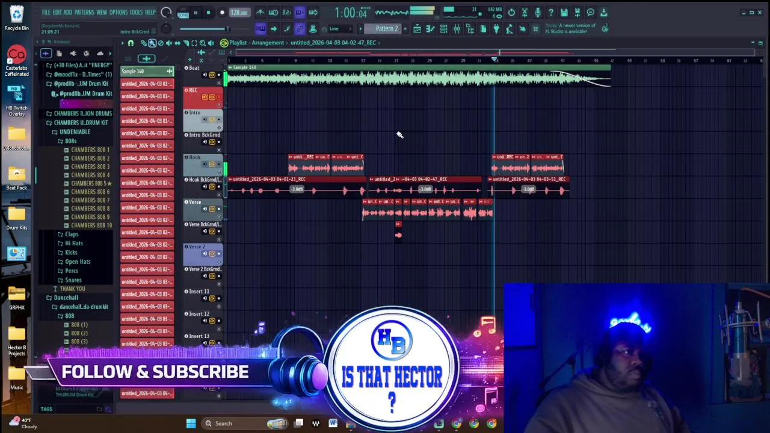Open the PATTERNS menu
This screenshot has height=433, width=770.
[x=84, y=12]
